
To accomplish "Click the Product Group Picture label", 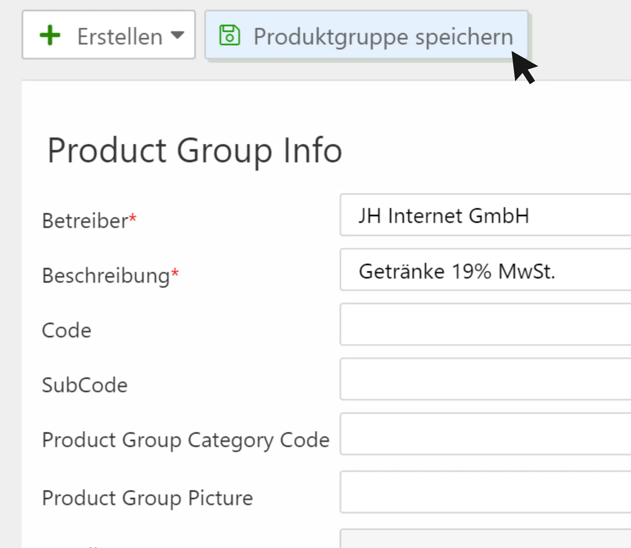I will pos(147,497).
